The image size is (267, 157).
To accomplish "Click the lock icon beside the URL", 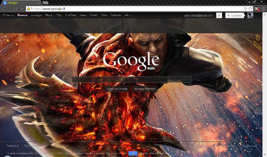I will 28,9.
